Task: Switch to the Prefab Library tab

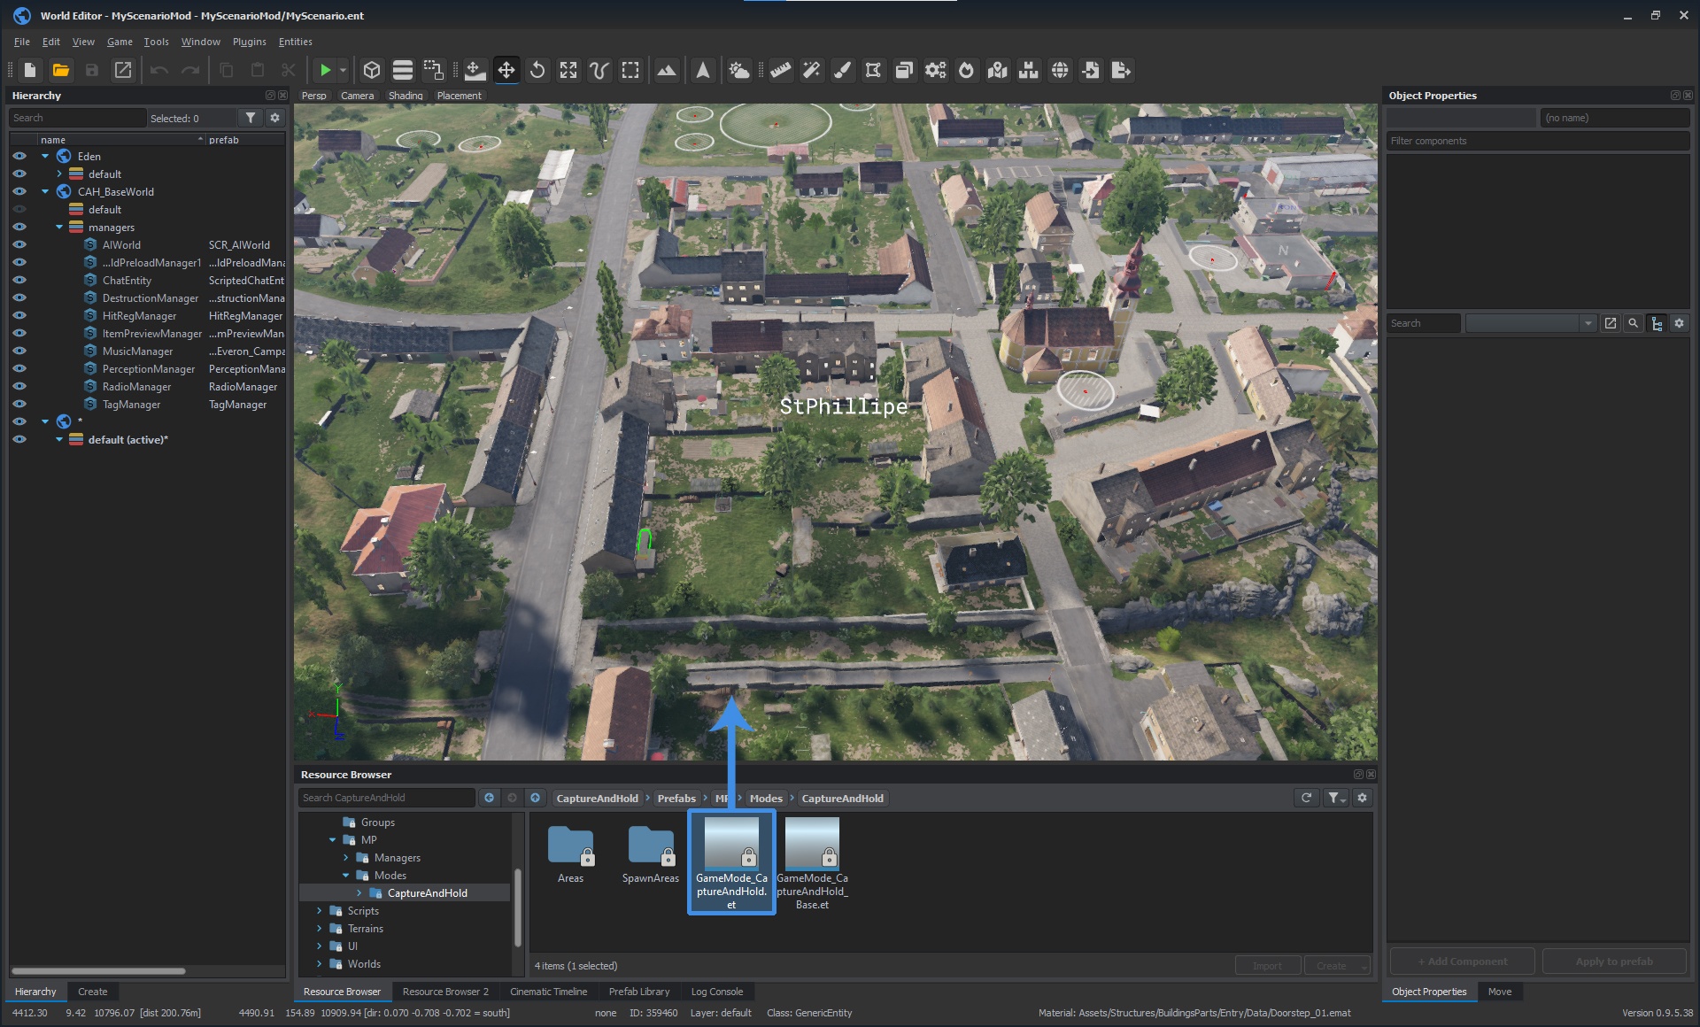Action: click(638, 992)
